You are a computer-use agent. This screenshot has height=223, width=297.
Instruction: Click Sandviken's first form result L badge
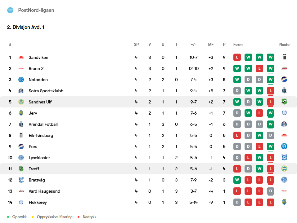click(237, 57)
